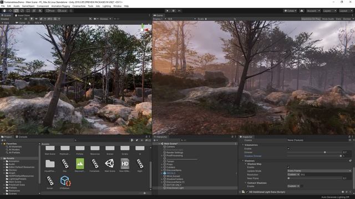This screenshot has height=199, width=355.
Task: Toggle Pivot/Center handle mode
Action: point(50,11)
